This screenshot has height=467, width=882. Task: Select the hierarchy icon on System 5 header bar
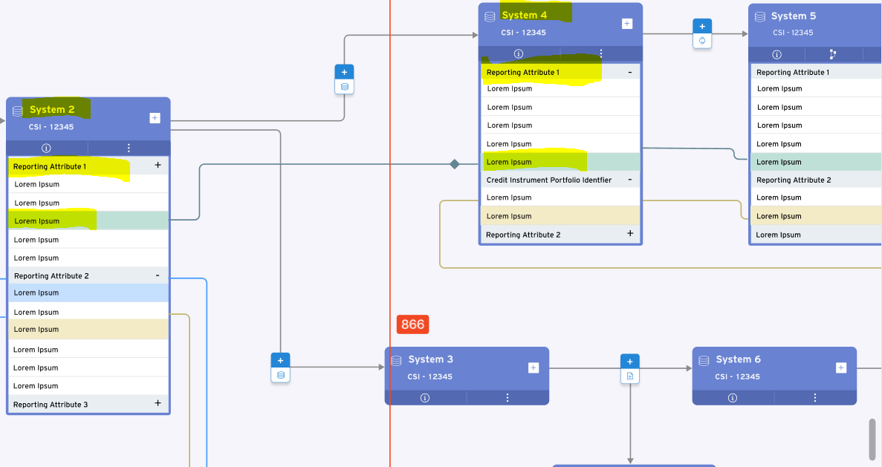(x=832, y=54)
